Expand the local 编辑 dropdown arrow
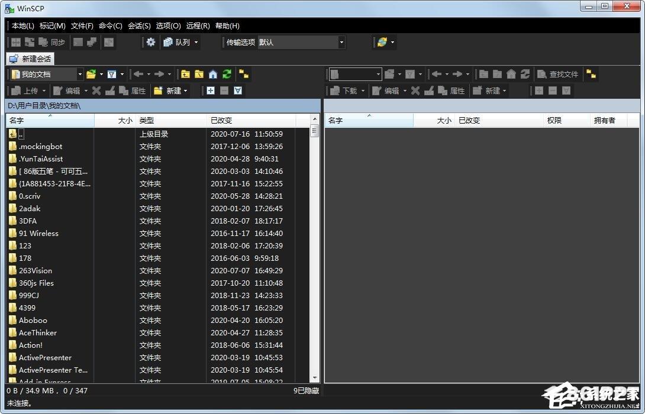The height and width of the screenshot is (414, 645). click(x=86, y=90)
